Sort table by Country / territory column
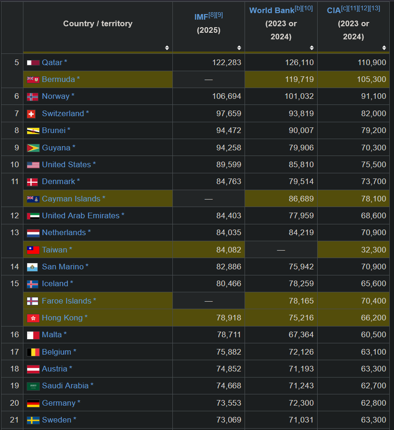 point(167,48)
